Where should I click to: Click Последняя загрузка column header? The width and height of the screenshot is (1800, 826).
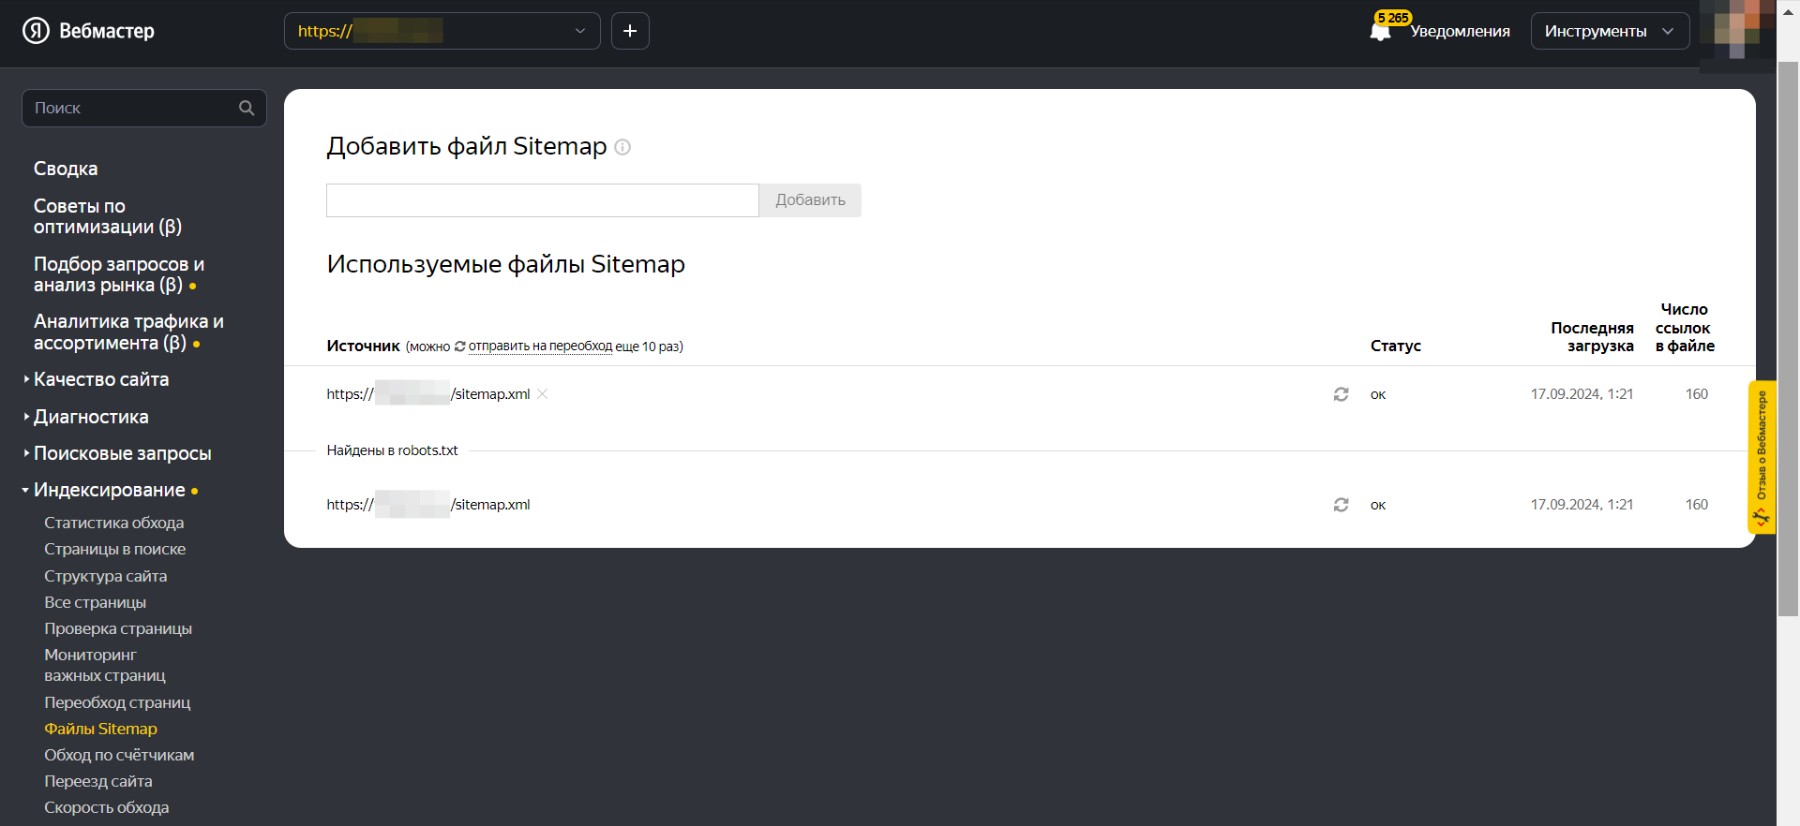pos(1592,337)
